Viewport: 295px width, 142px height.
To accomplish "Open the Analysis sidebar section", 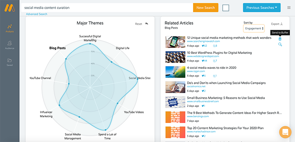I will pyautogui.click(x=9, y=28).
